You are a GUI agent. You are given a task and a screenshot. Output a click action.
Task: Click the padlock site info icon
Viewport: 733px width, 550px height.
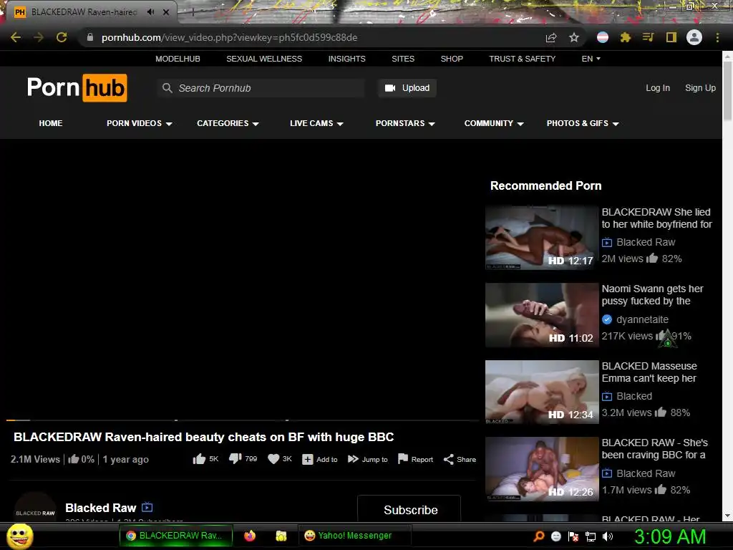[x=89, y=37]
